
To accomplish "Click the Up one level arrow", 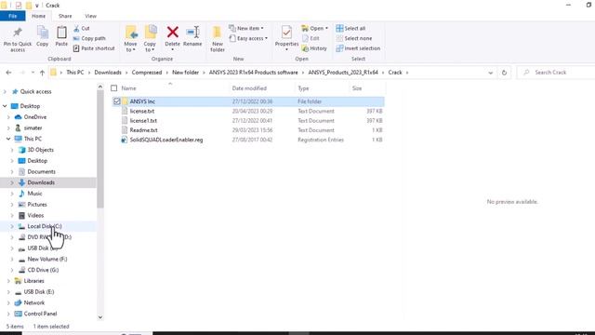I will point(42,73).
